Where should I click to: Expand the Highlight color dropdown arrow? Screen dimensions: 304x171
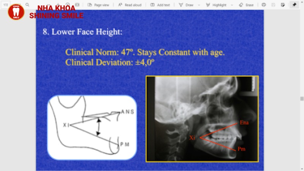coord(232,5)
